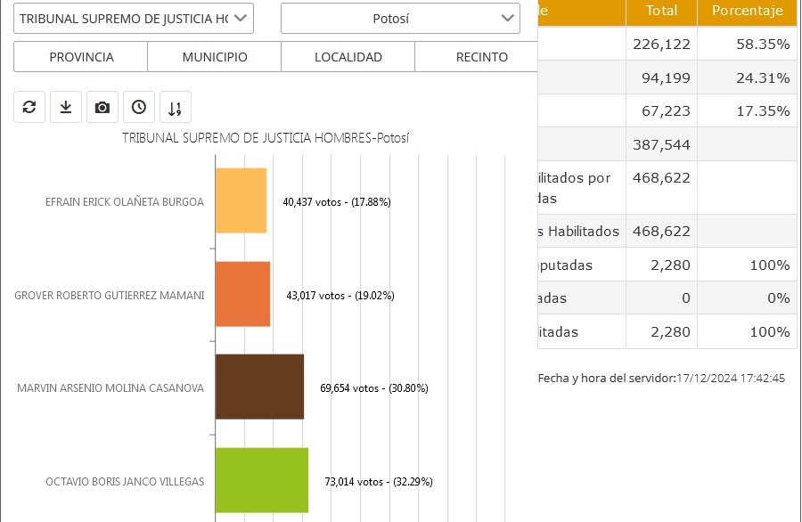
Task: Click the 226,122 total cell
Action: 661,44
